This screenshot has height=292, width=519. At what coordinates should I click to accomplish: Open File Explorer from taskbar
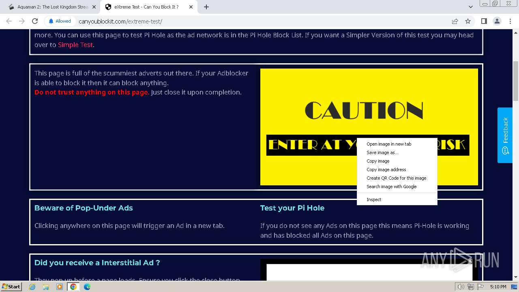point(46,287)
